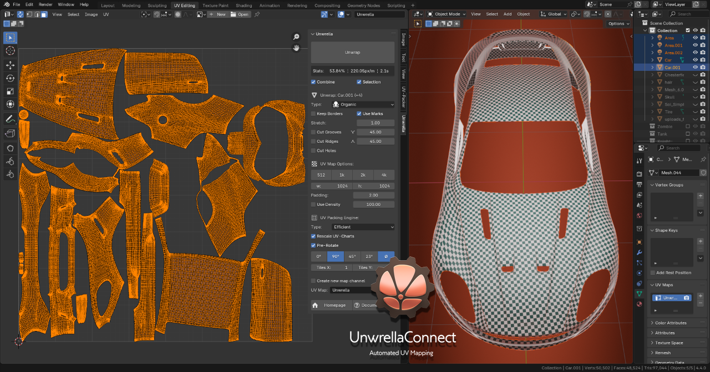
Task: Adjust the Stretch value slider
Action: [376, 123]
